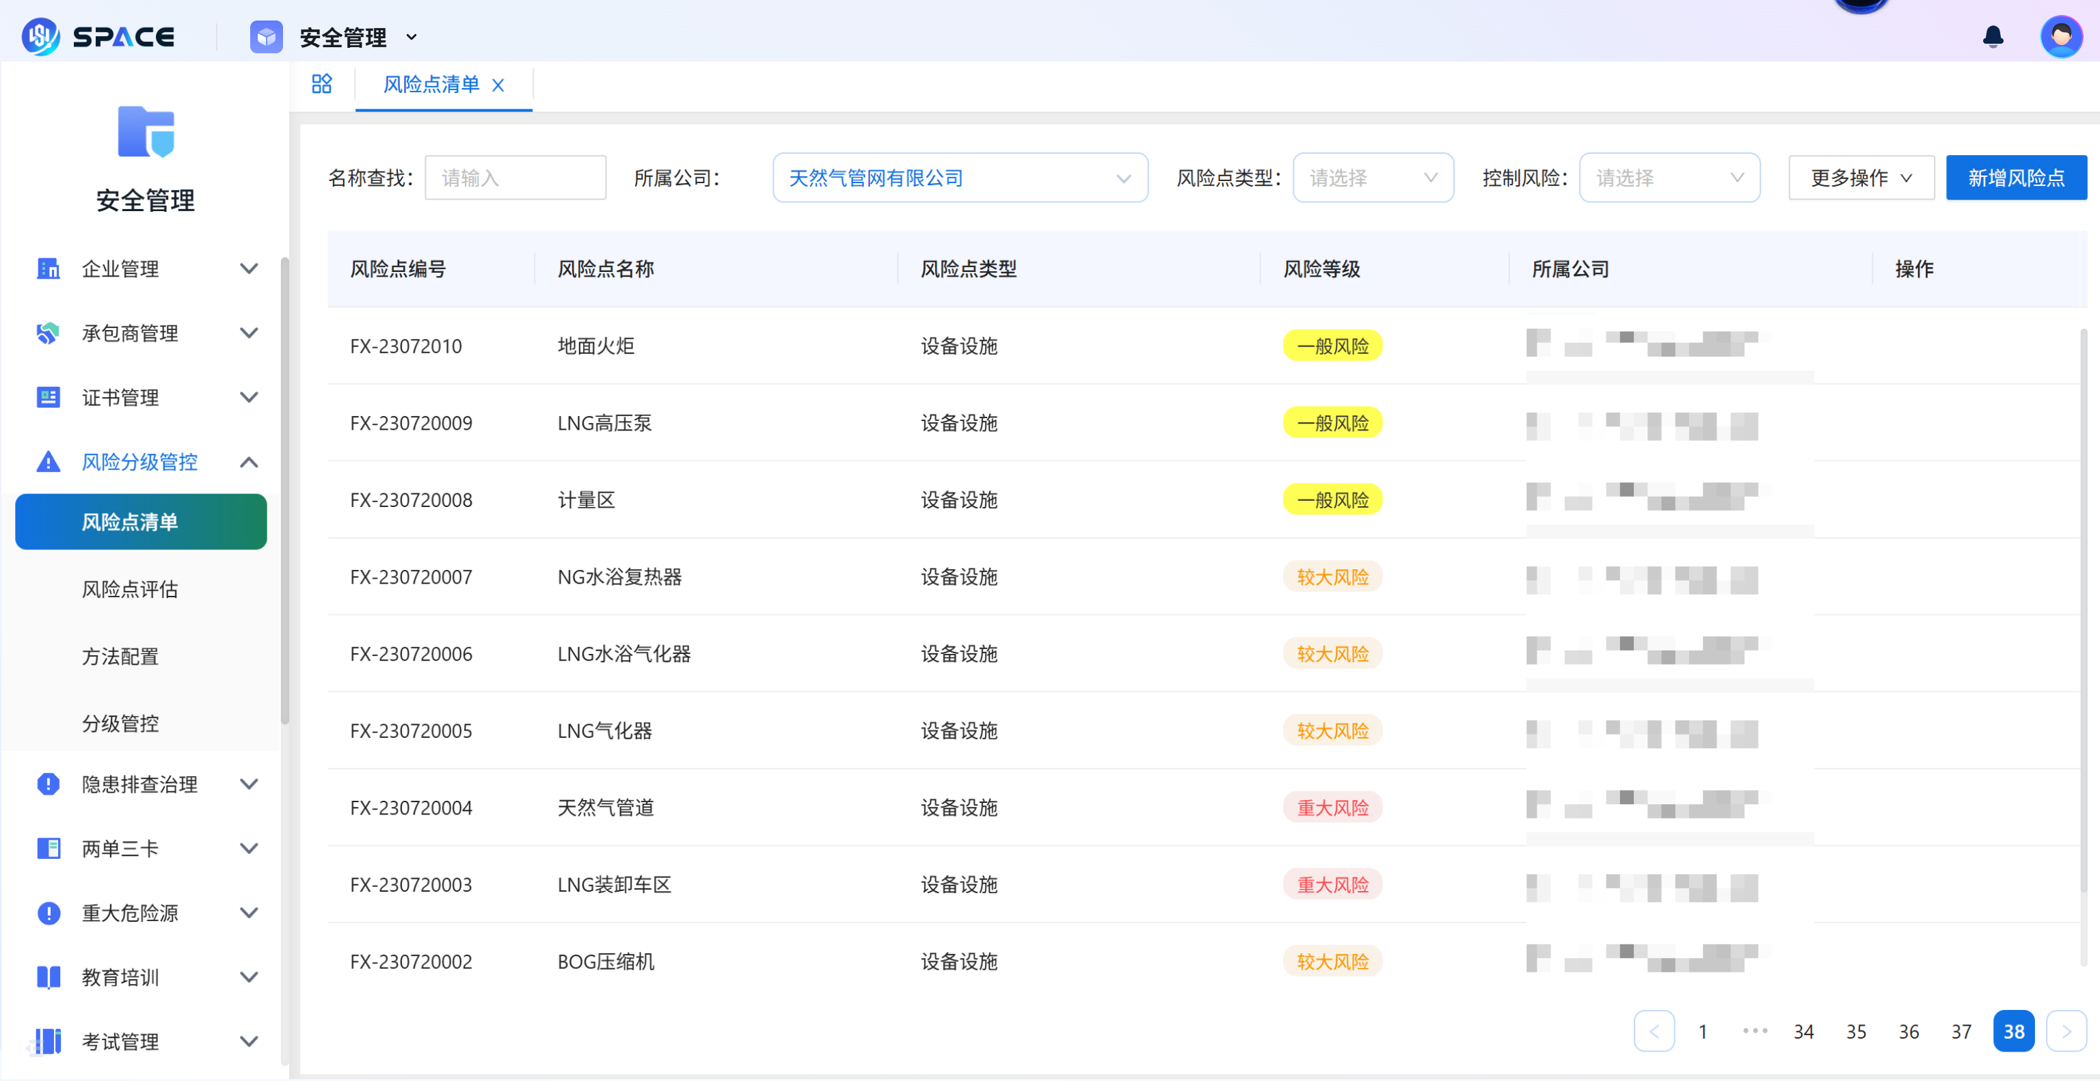Viewport: 2100px width, 1081px height.
Task: Collapse the 风险分级管控 section chevron
Action: [250, 462]
